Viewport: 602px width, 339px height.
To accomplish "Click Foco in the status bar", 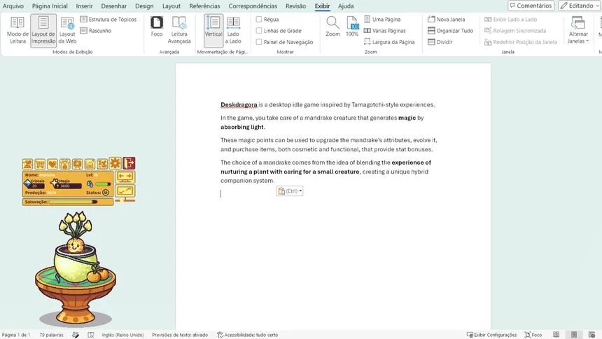I will pos(533,335).
